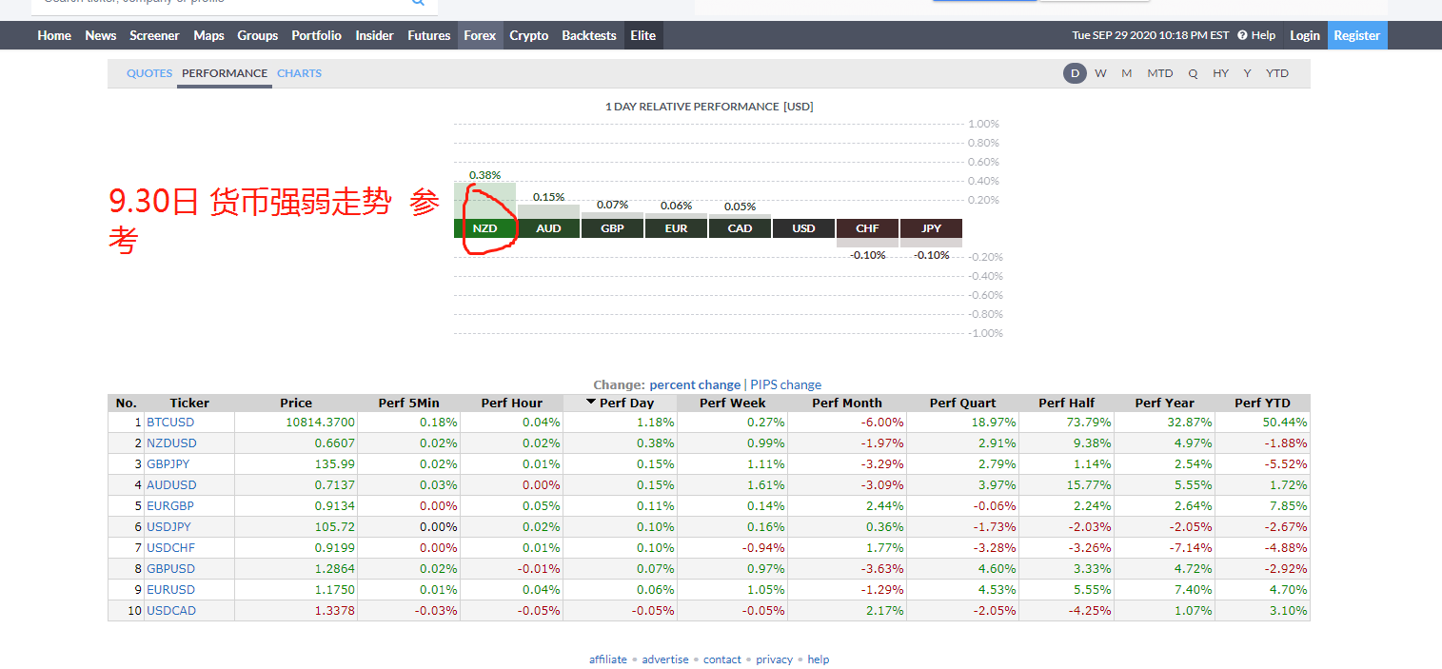
Task: Sort table by Perf Week column
Action: coord(733,403)
